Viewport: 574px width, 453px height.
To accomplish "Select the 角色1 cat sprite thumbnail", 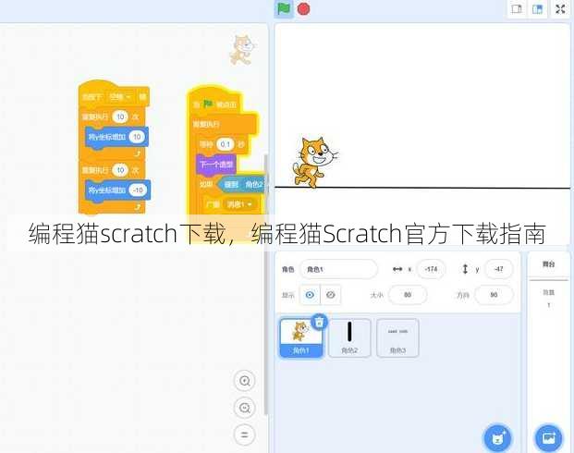I will [x=301, y=337].
